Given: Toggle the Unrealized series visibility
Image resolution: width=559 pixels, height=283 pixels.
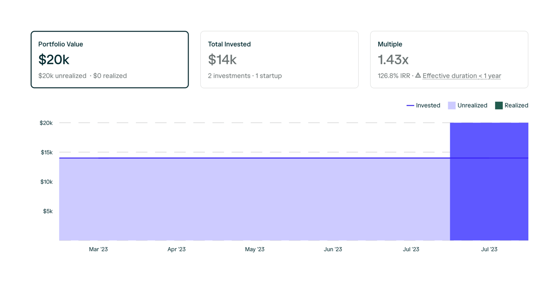Looking at the screenshot, I should (468, 105).
